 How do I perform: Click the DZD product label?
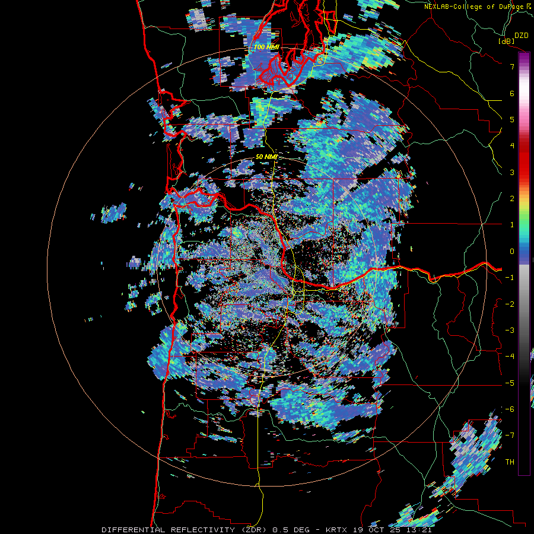pyautogui.click(x=521, y=36)
